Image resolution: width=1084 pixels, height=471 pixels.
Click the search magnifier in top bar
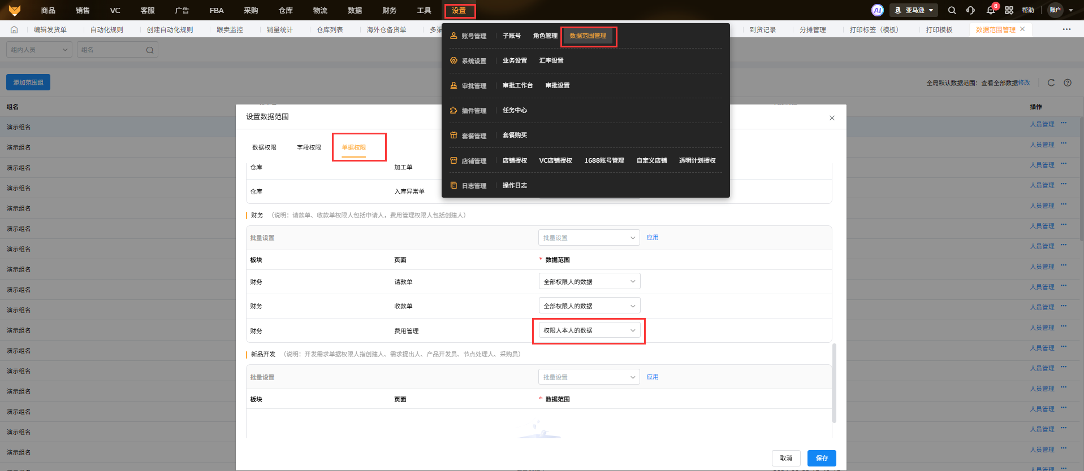(x=952, y=10)
